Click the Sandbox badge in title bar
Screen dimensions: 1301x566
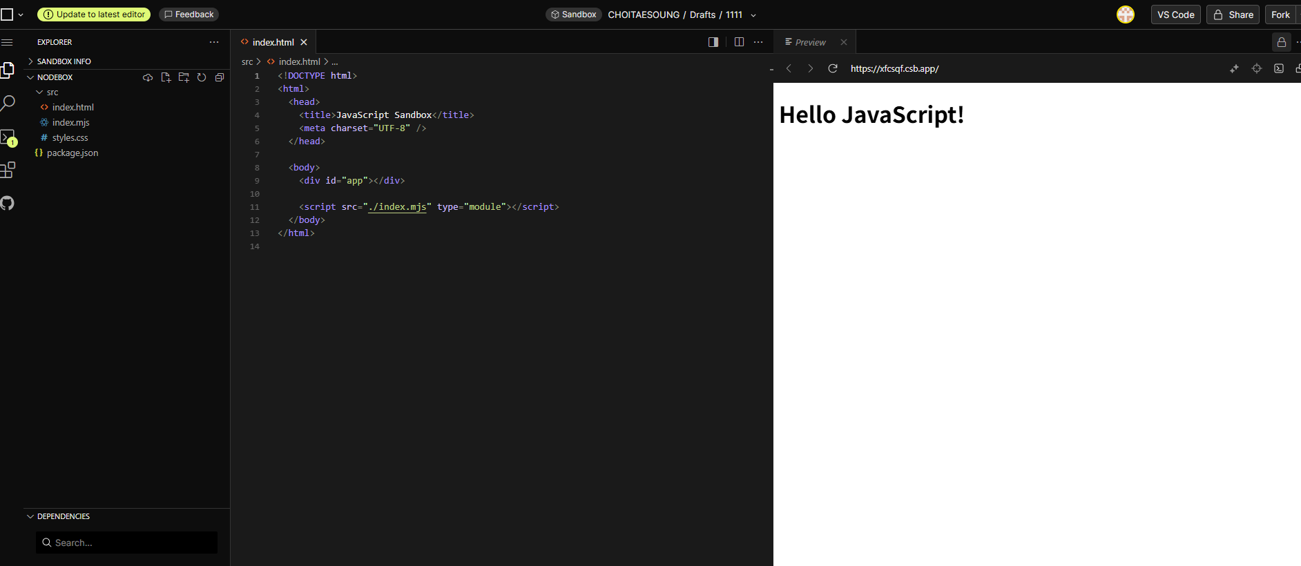(x=574, y=14)
